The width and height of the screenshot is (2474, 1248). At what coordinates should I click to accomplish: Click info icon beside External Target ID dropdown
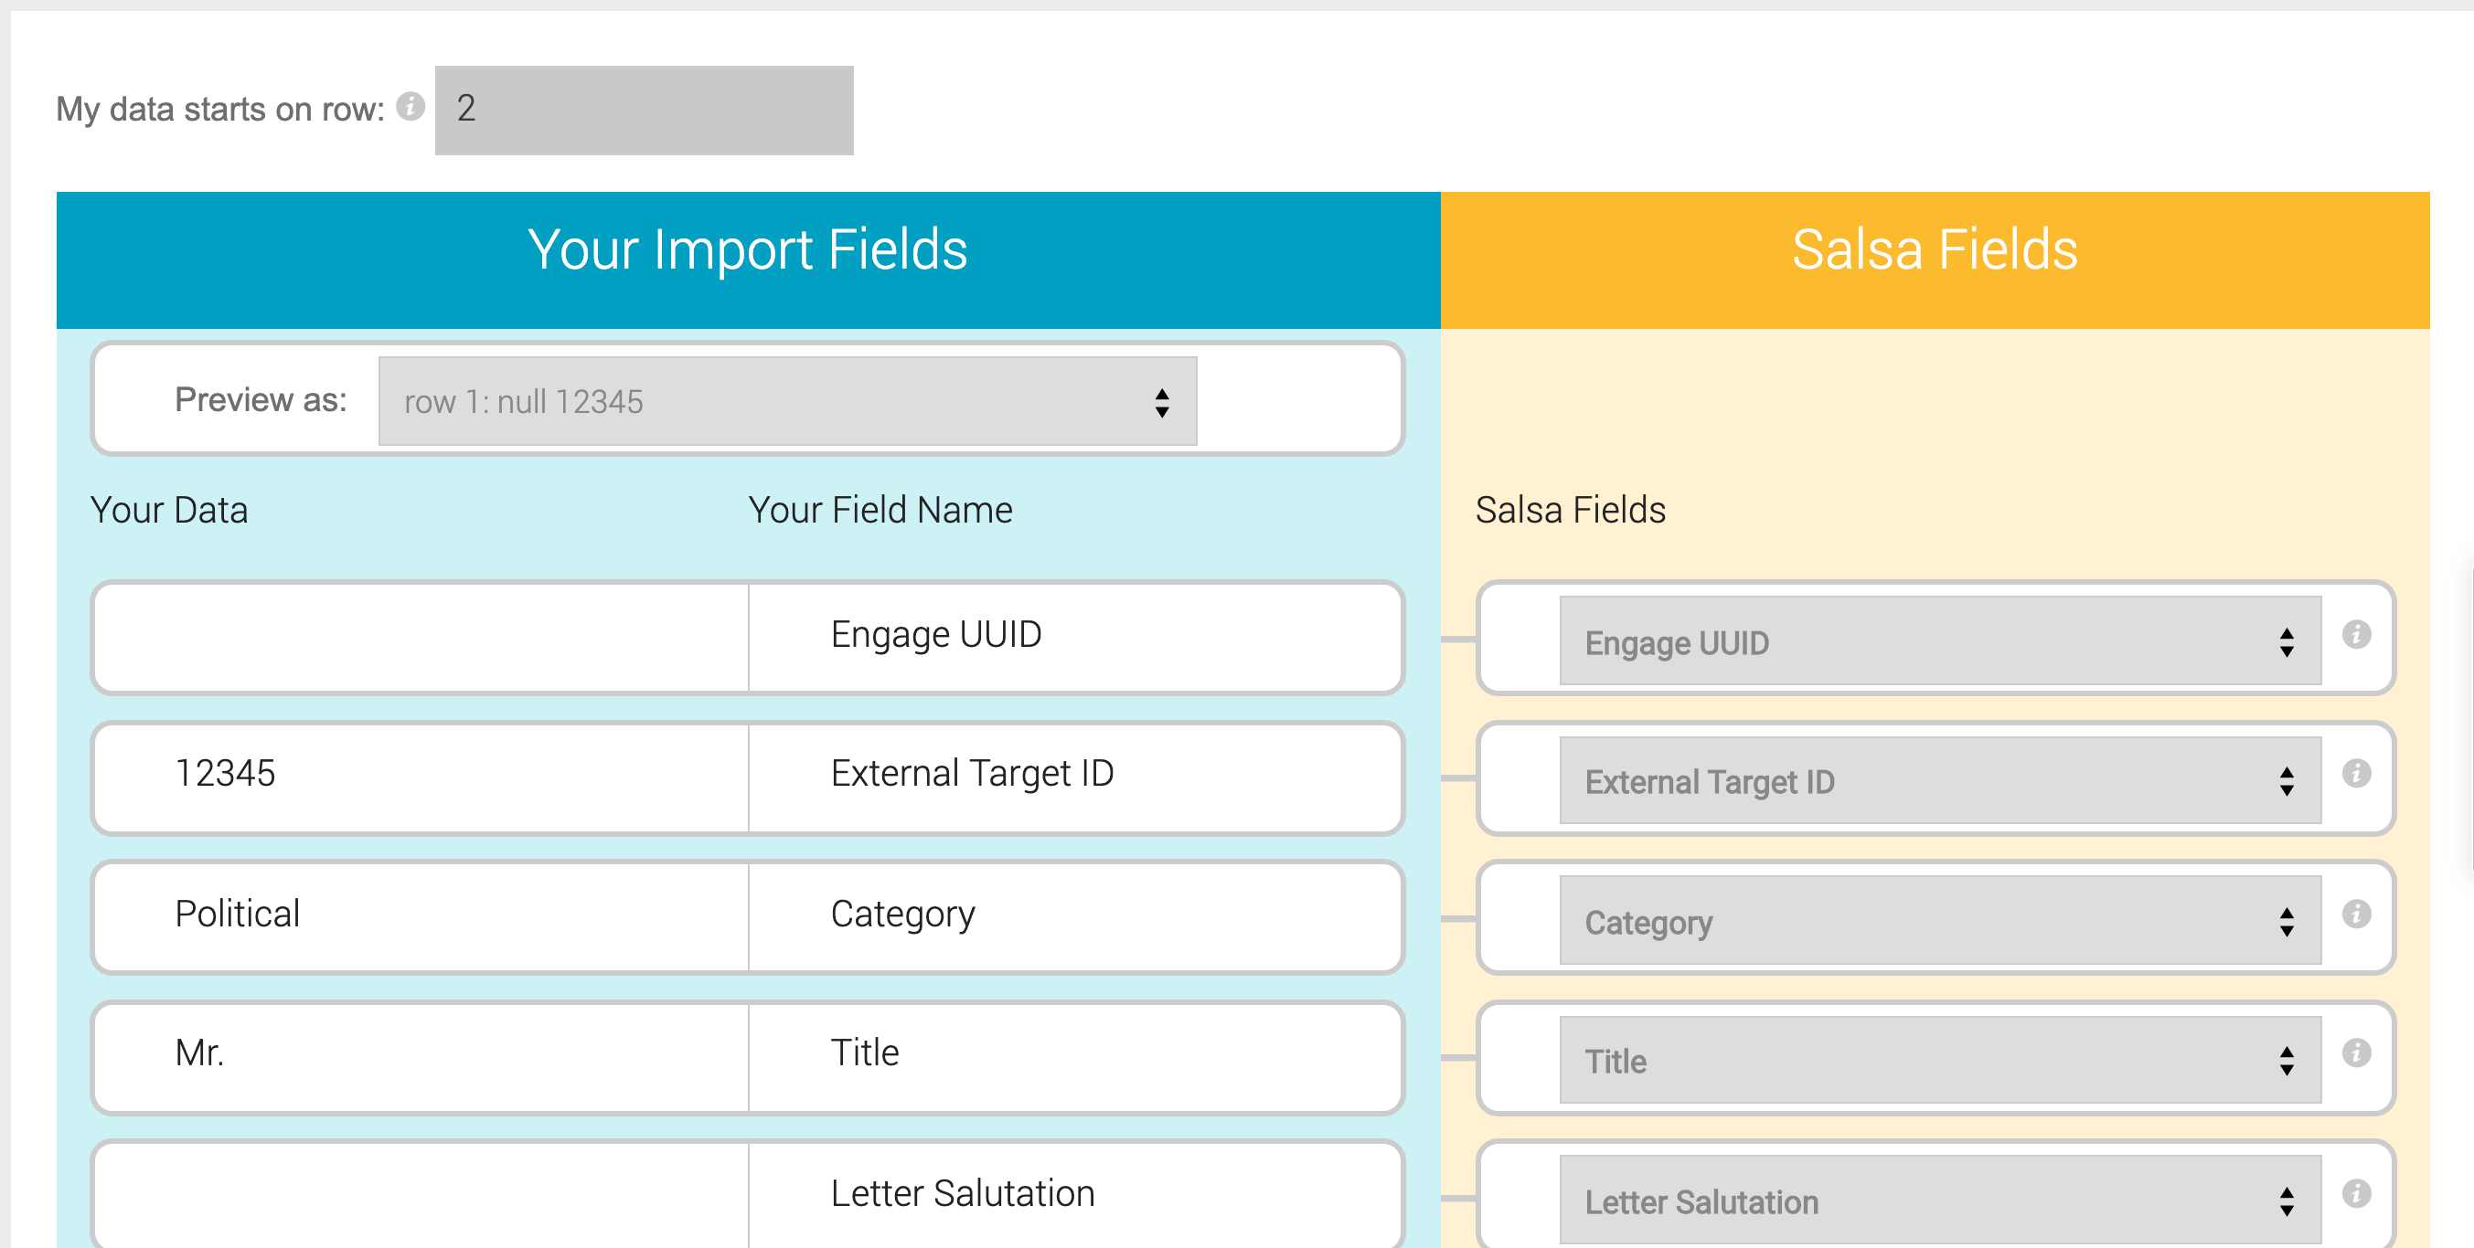click(x=2356, y=774)
